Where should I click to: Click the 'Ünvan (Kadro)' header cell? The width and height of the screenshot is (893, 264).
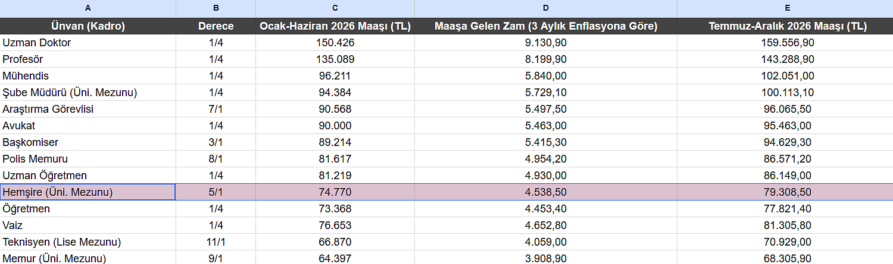(88, 26)
